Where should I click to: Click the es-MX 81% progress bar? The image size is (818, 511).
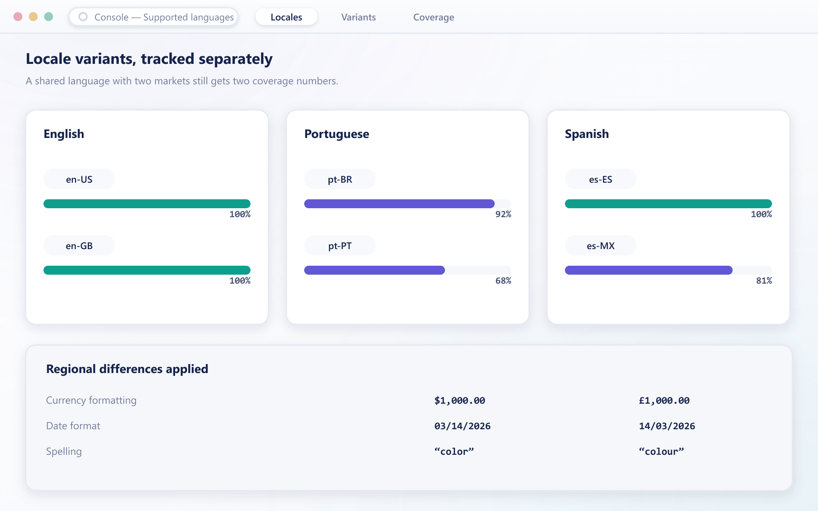tap(668, 270)
